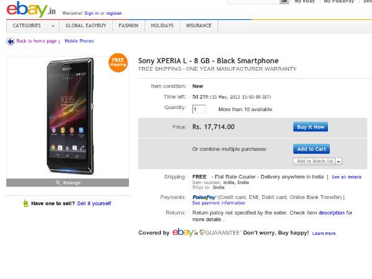Viewport: 372px width, 279px height.
Task: Open the Add to Watch list dropdown arrow
Action: [x=339, y=161]
